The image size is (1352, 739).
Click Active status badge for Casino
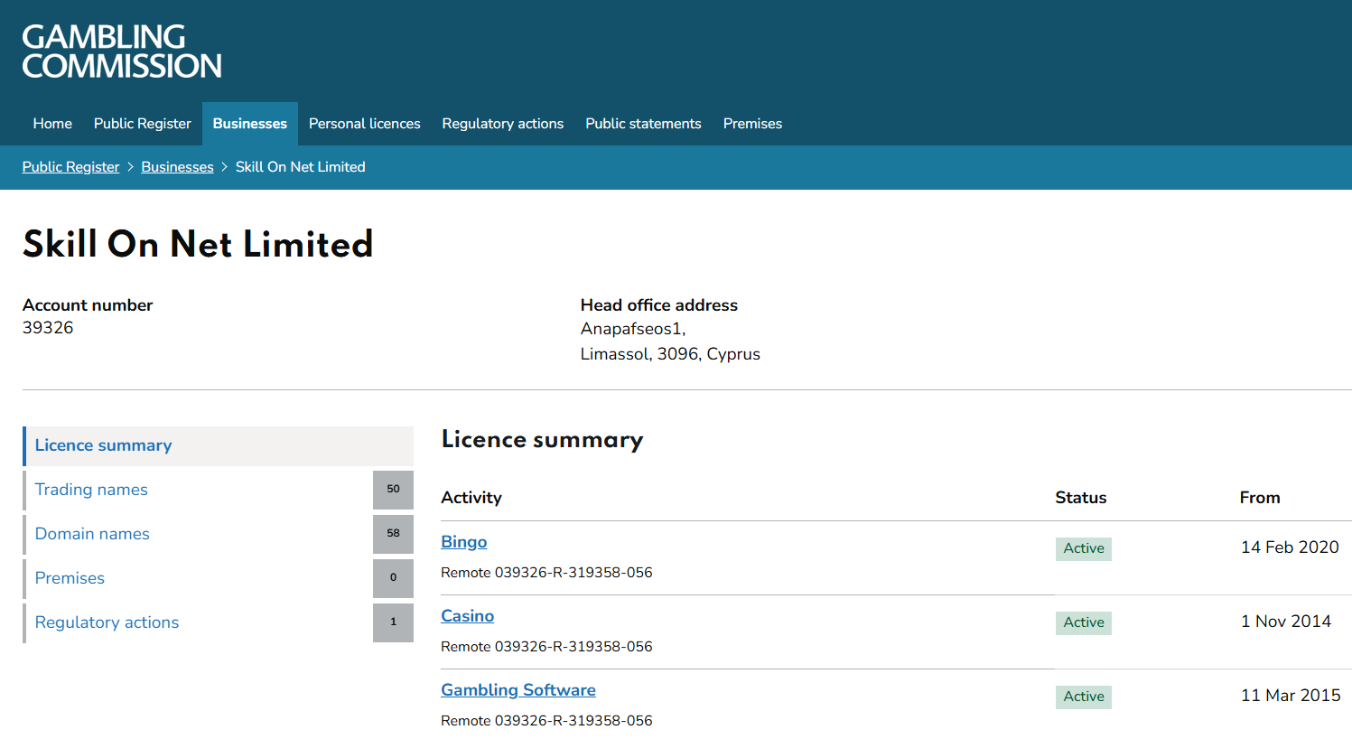(1084, 622)
